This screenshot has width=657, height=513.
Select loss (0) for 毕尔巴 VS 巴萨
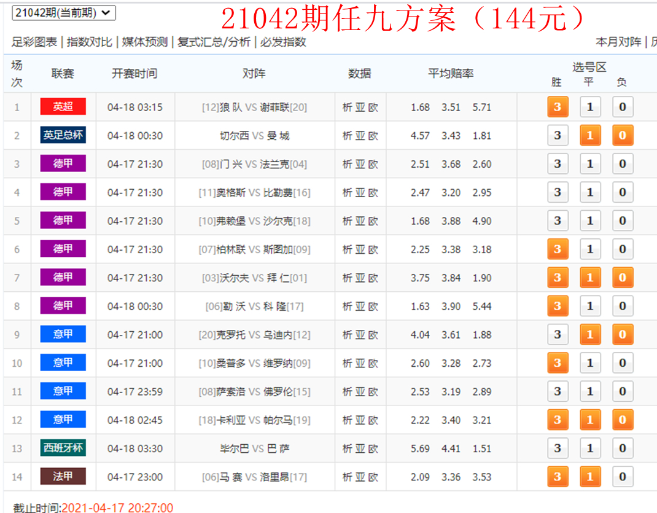623,448
